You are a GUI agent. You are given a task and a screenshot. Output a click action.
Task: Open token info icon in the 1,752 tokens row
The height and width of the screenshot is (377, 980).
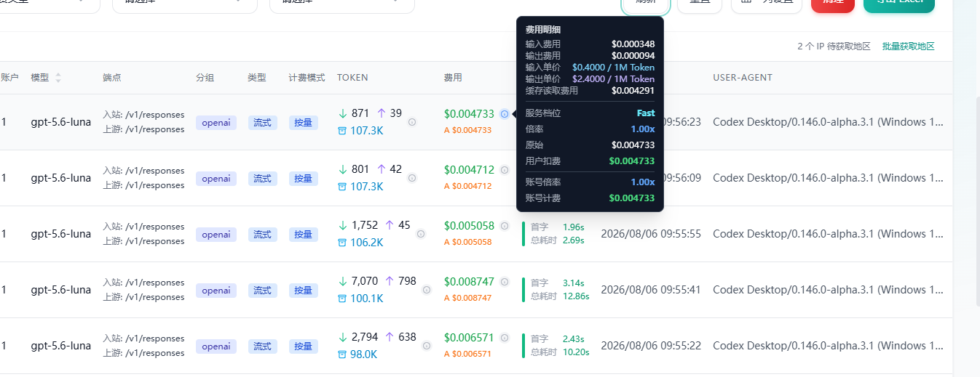pyautogui.click(x=421, y=234)
